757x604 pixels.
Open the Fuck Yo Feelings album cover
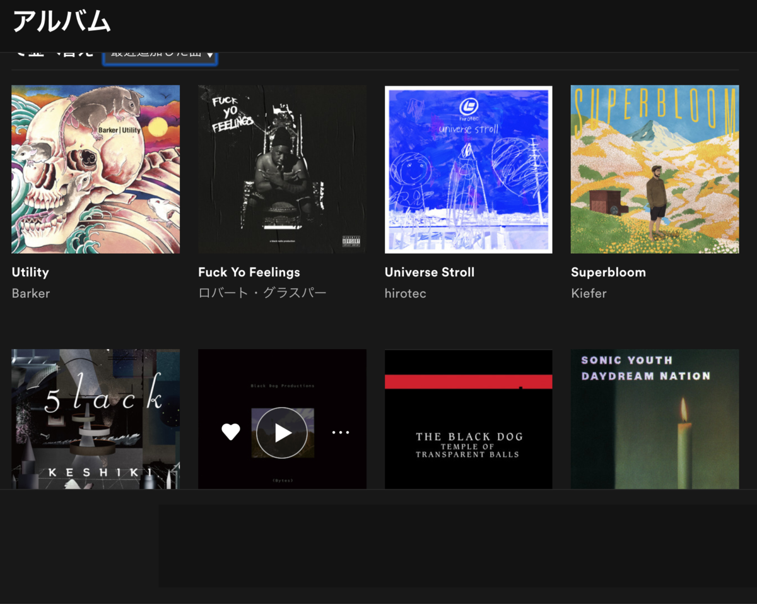pos(282,169)
